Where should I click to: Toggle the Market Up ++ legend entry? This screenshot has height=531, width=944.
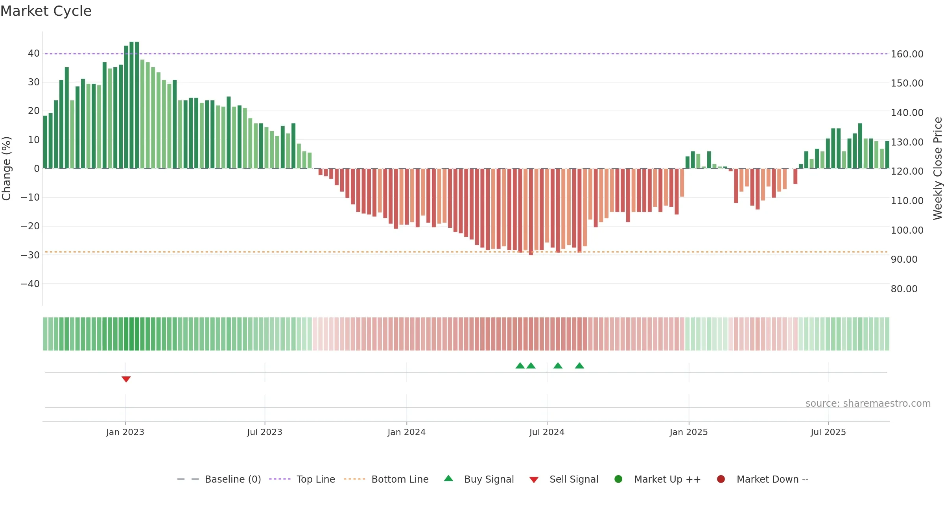tap(658, 479)
